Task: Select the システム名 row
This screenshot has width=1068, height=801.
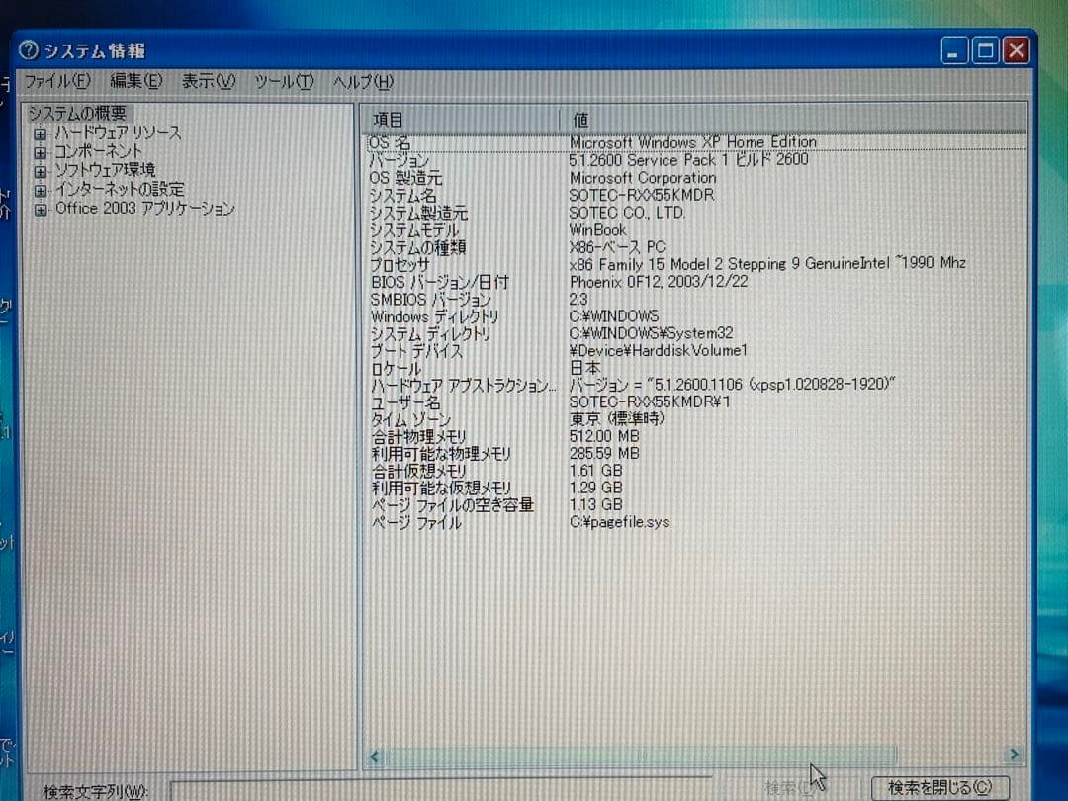Action: (x=695, y=196)
